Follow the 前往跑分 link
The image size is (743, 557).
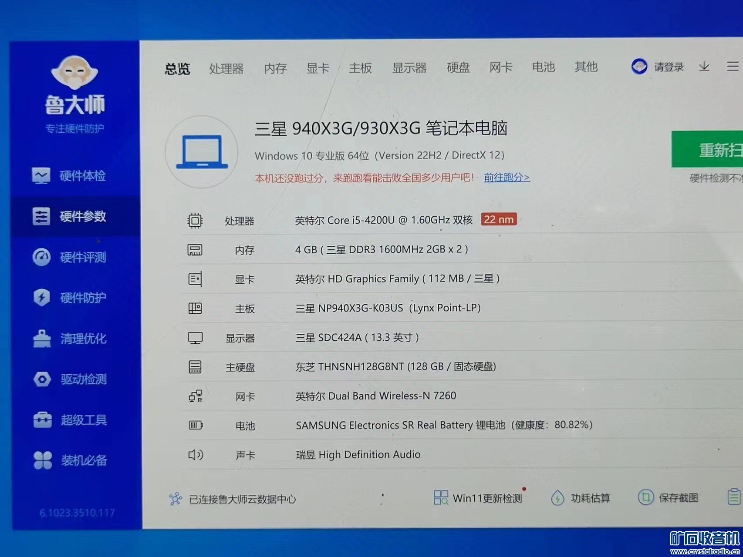pos(507,177)
